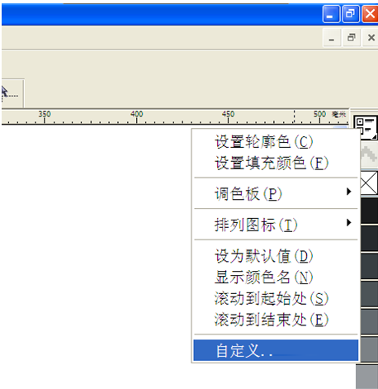Click the 450 mark on the ruler
Screen dimensions: 378x389
click(228, 114)
